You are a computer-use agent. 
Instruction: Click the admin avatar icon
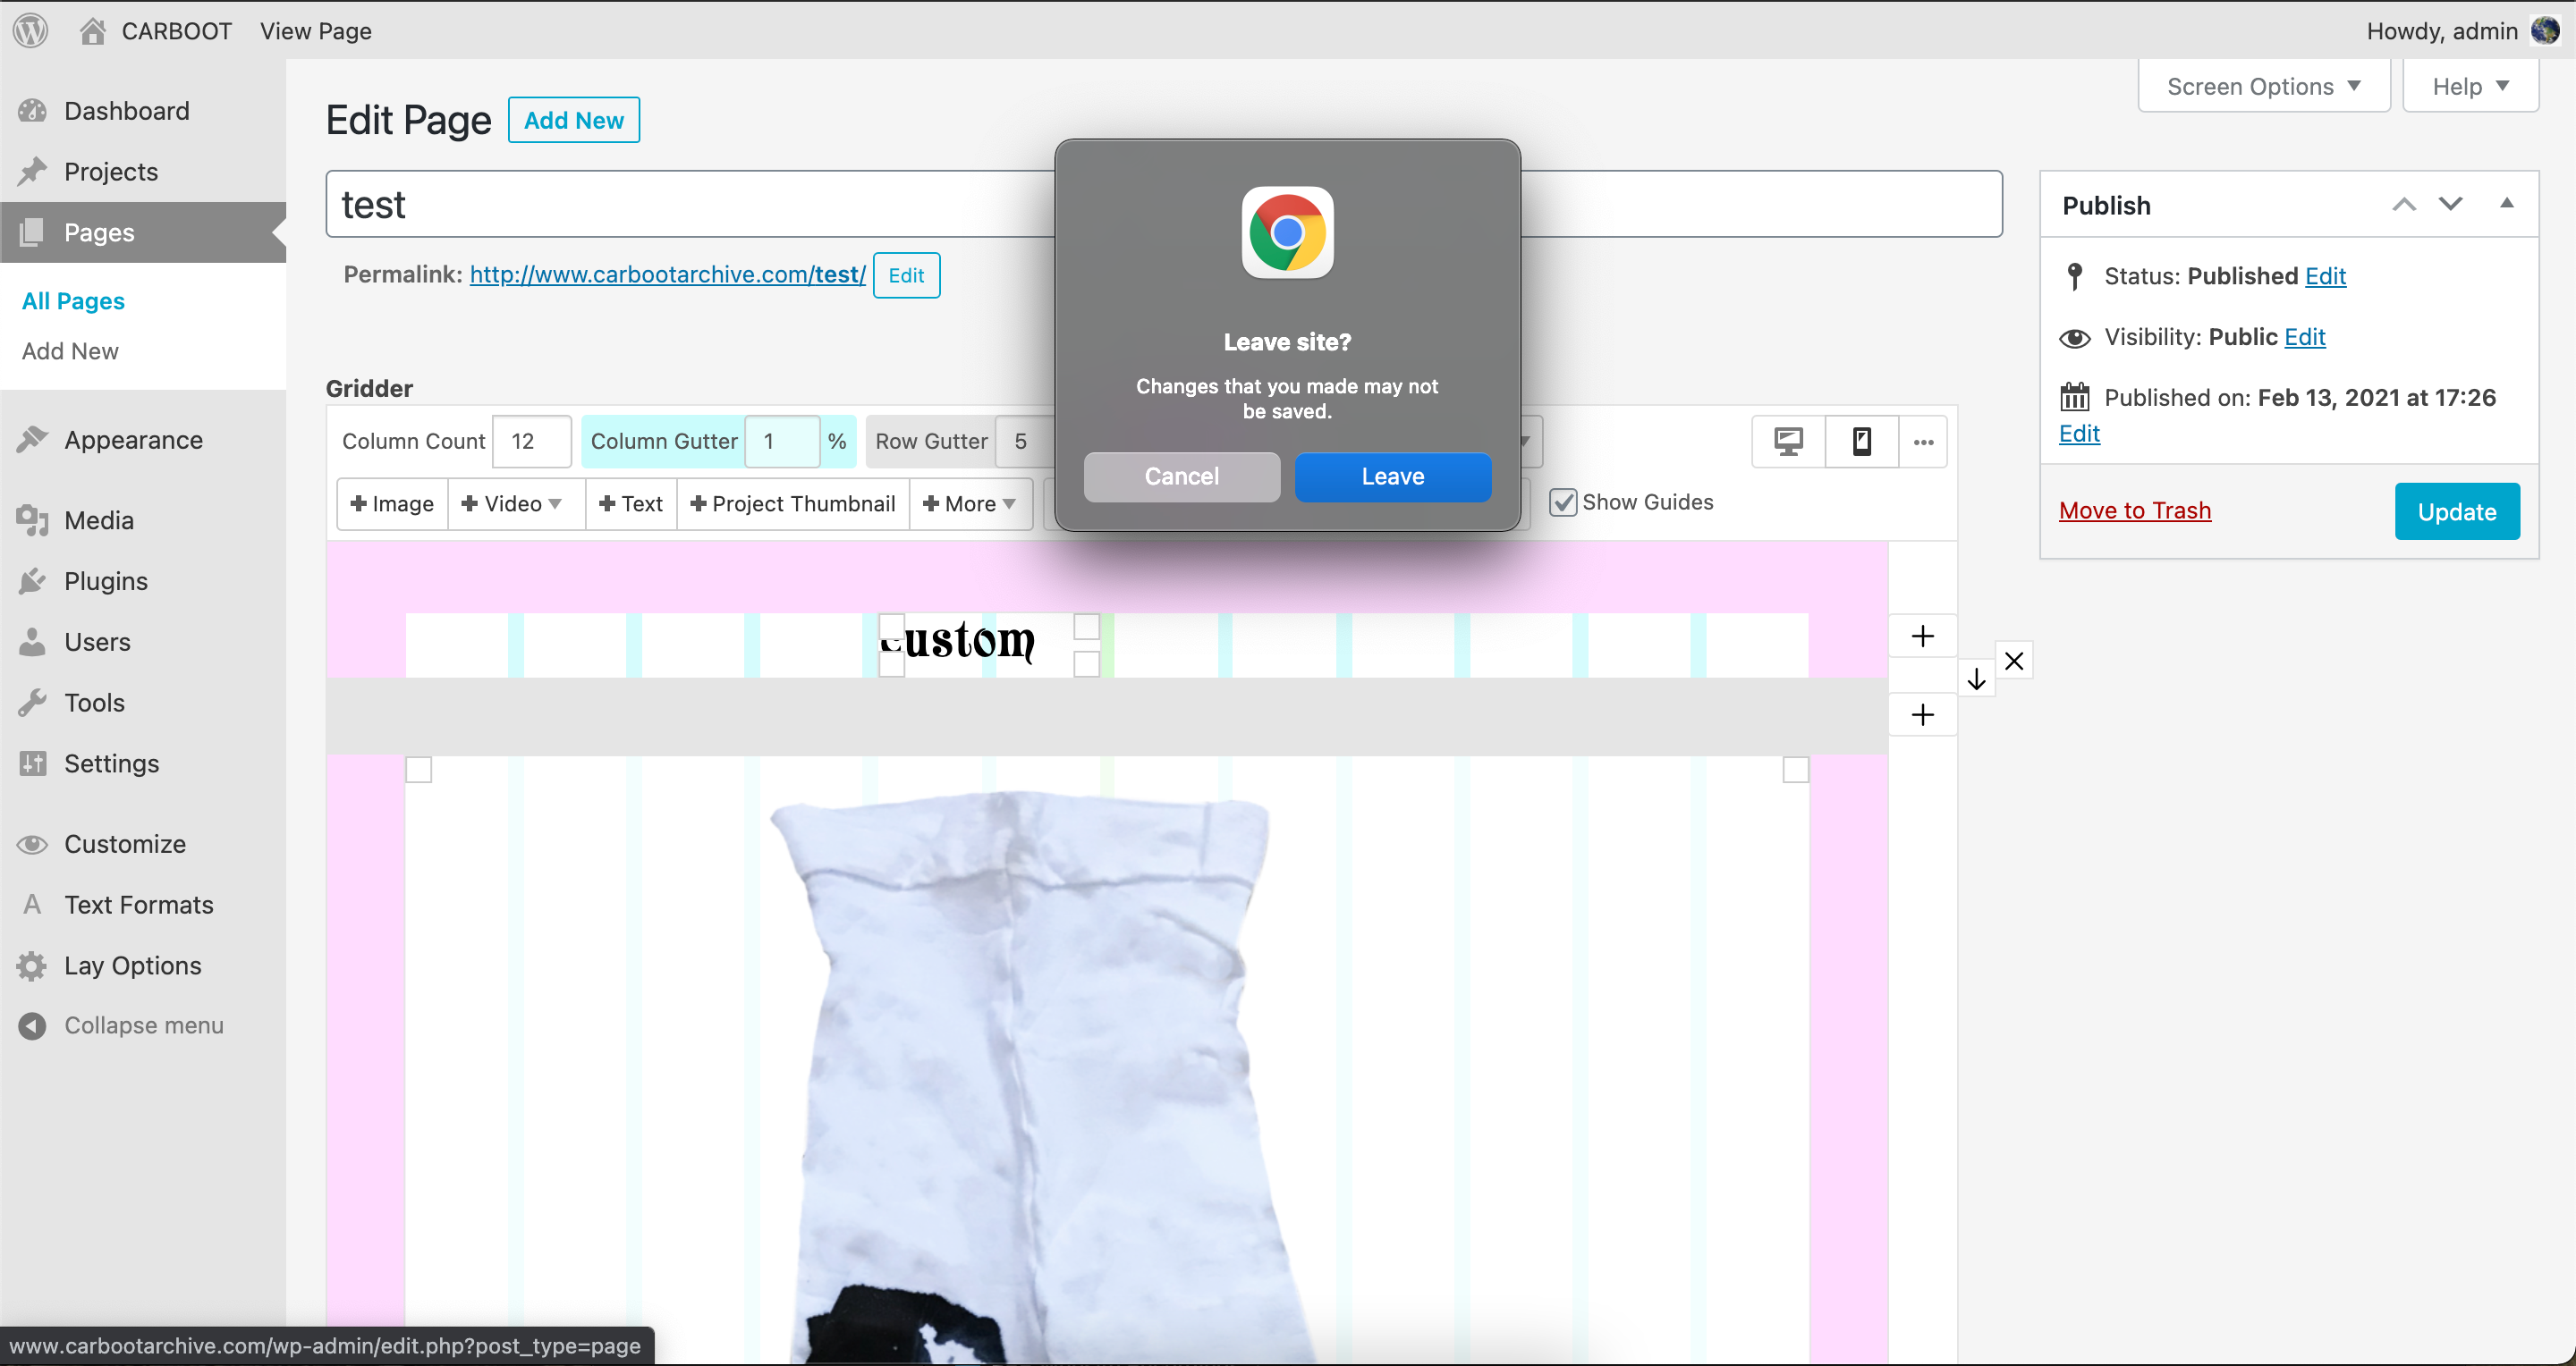point(2545,30)
